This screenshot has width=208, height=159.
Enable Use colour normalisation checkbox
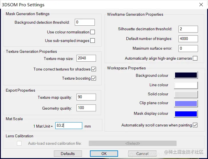[93, 32]
